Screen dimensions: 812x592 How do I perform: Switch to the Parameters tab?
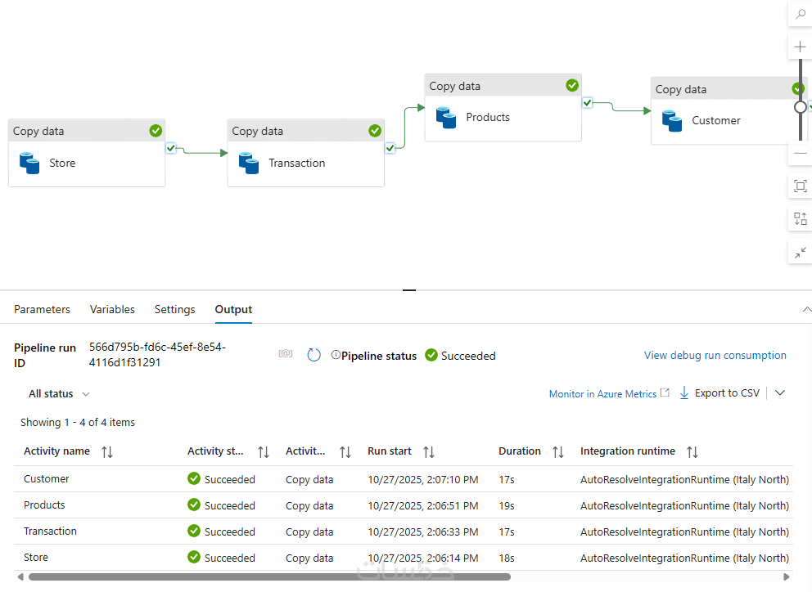(42, 310)
